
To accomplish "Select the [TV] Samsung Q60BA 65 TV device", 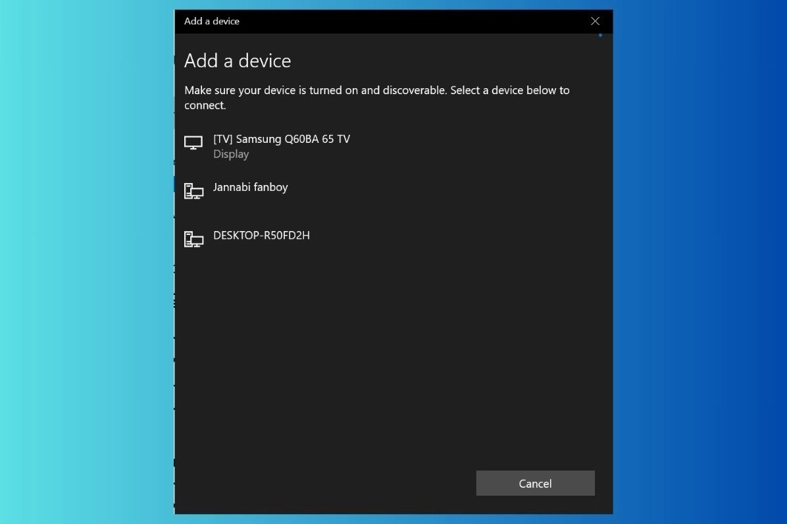I will (x=282, y=139).
